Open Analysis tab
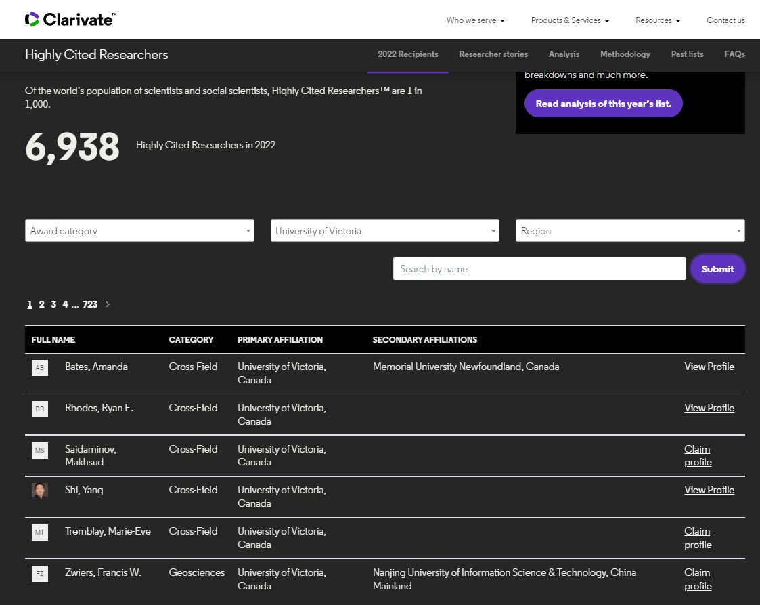The image size is (760, 605). click(x=564, y=54)
